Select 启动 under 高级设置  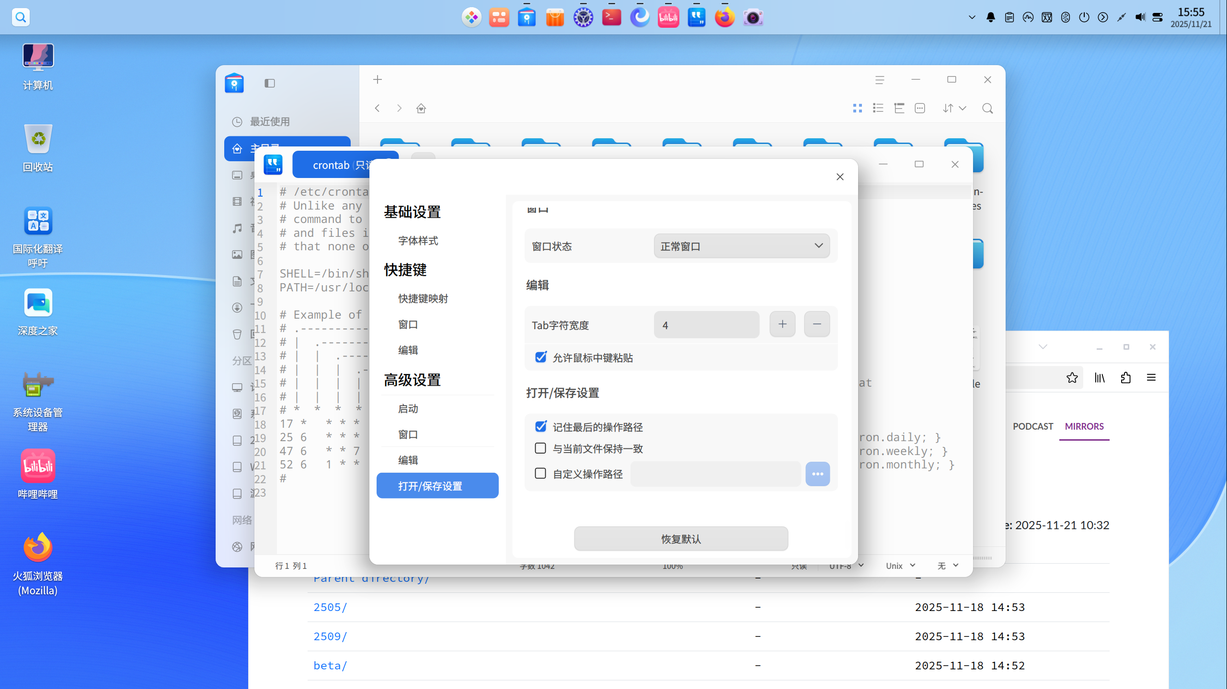click(408, 409)
